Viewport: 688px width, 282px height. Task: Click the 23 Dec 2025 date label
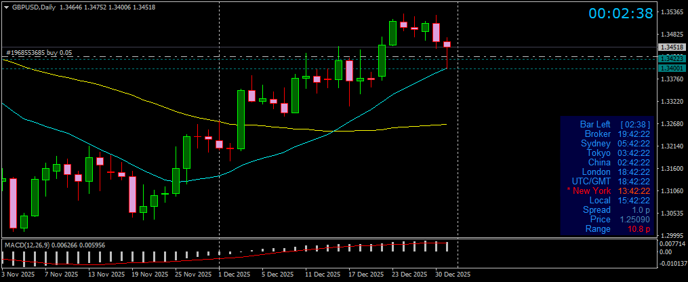click(x=409, y=275)
